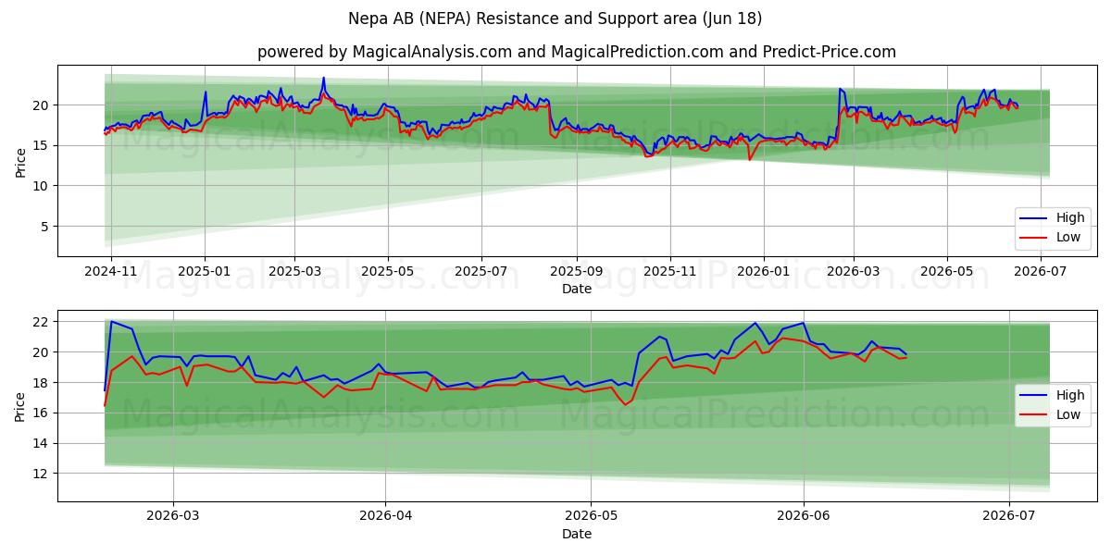Click the upper chart x-axis label '2025-07'
1111x555 pixels.
pyautogui.click(x=481, y=271)
